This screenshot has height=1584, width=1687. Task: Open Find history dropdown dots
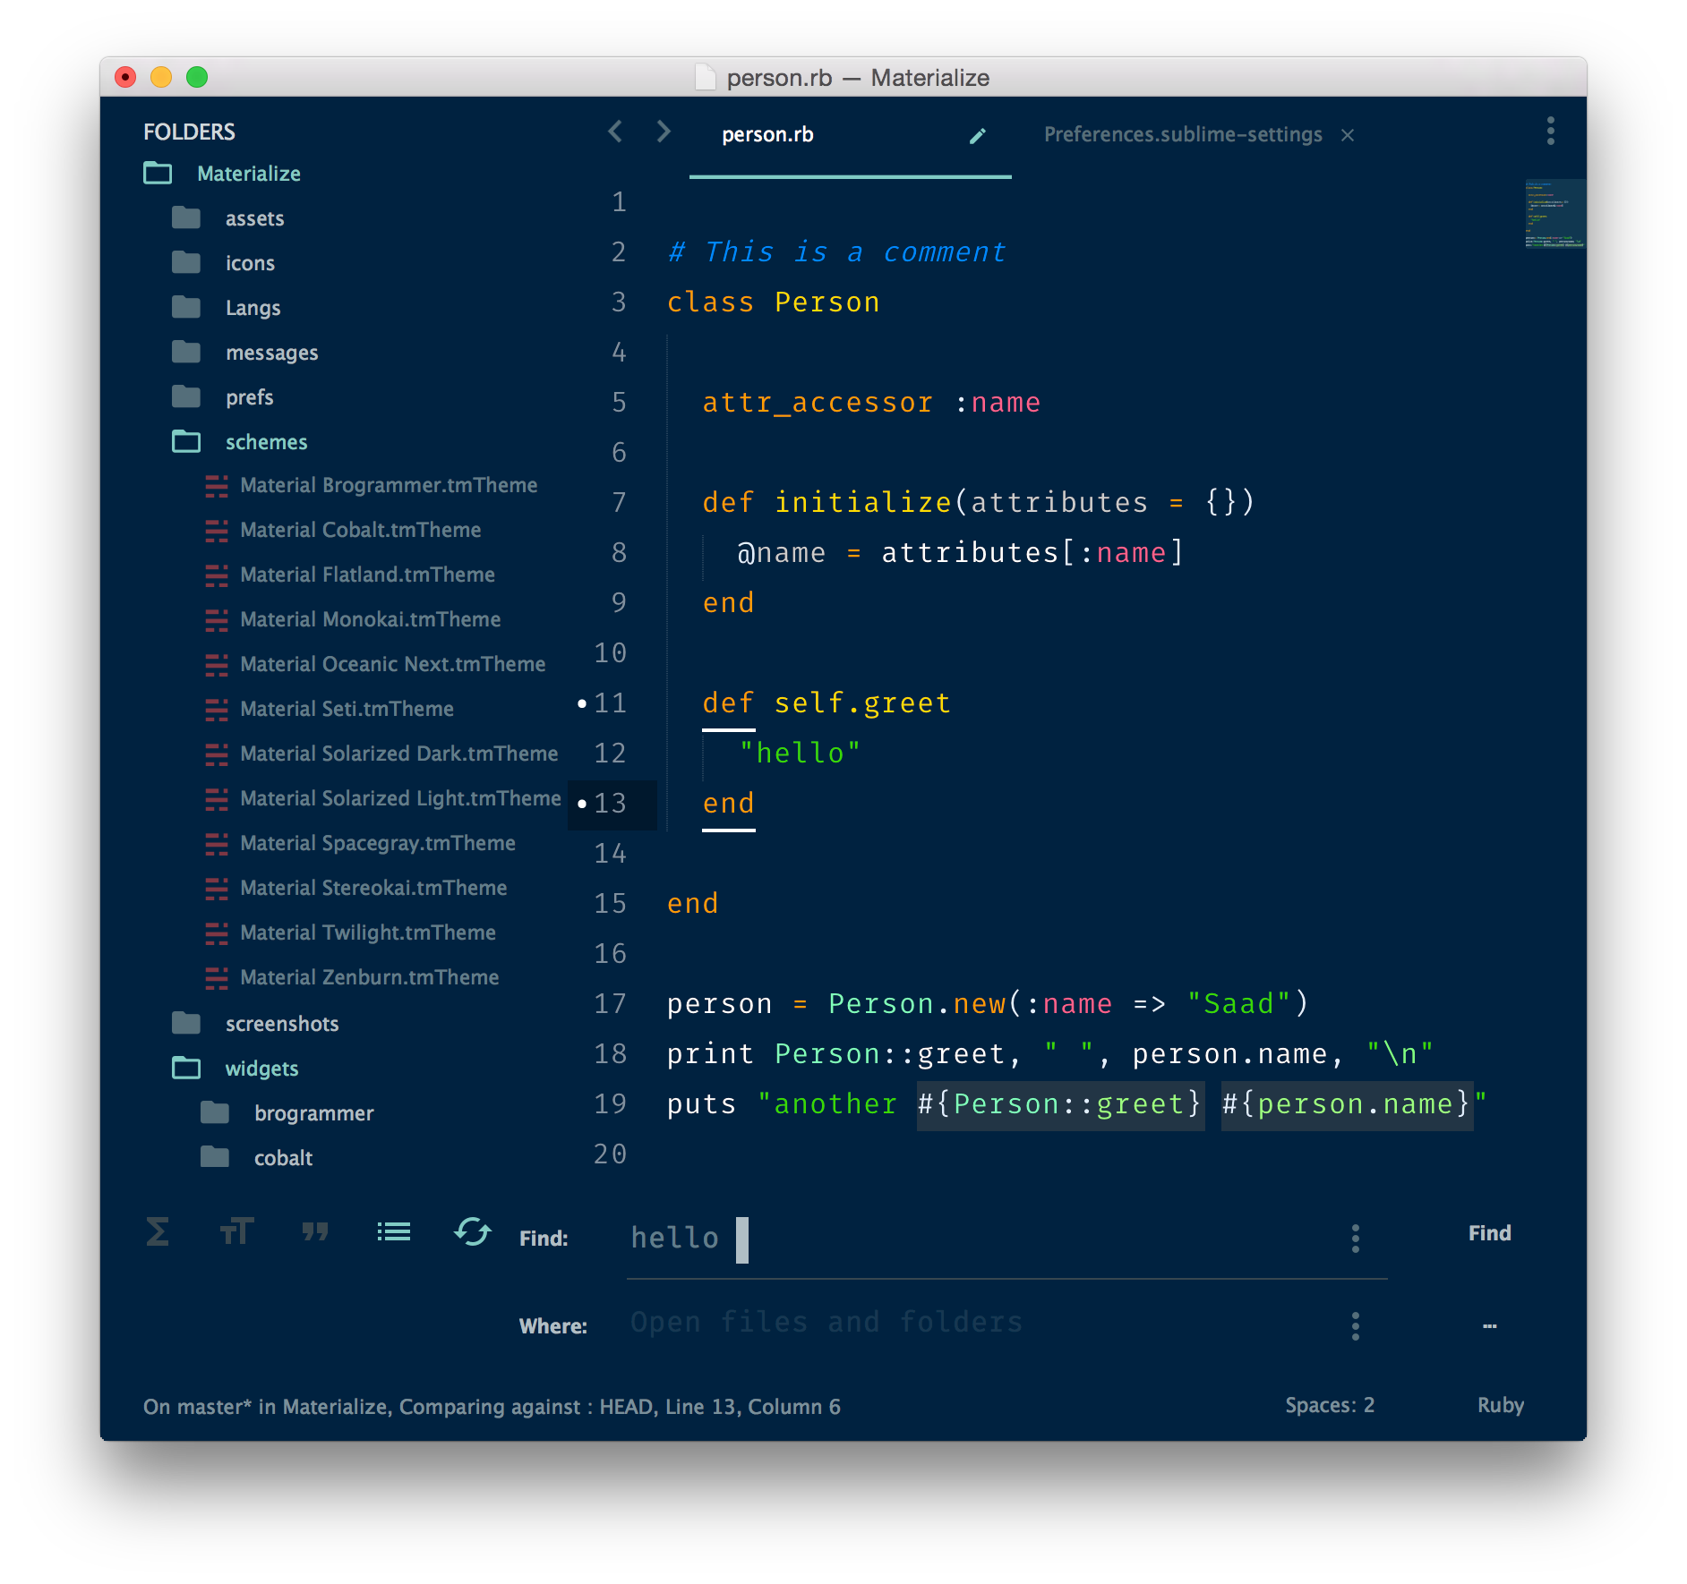point(1356,1239)
